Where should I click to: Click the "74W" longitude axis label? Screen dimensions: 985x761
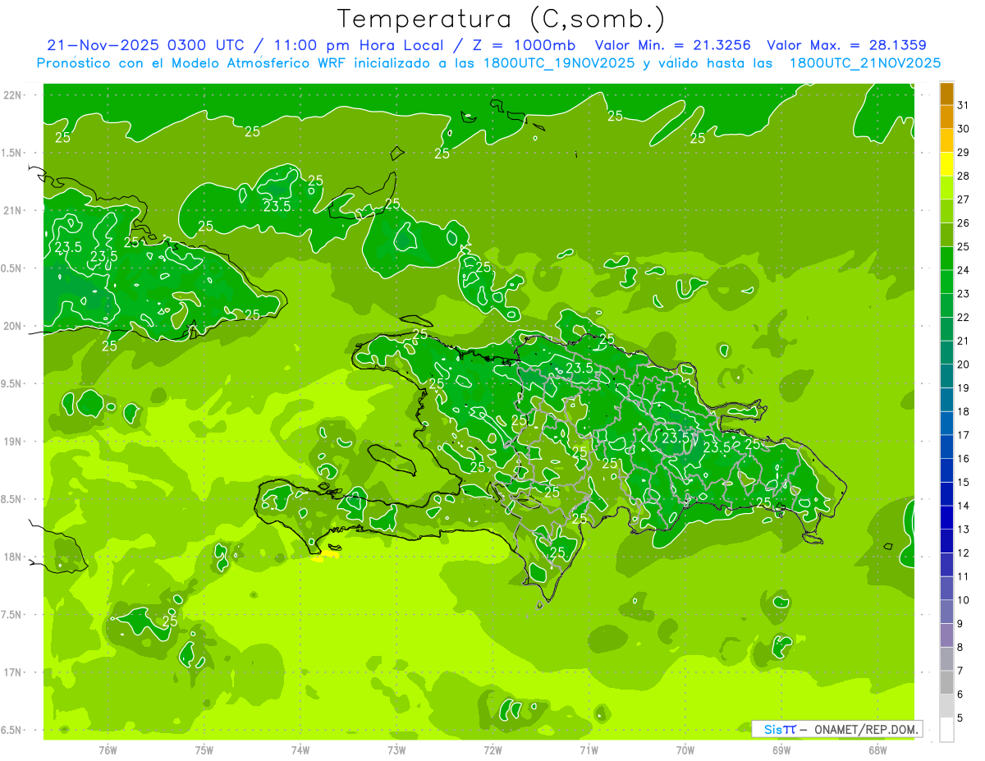[x=300, y=750]
